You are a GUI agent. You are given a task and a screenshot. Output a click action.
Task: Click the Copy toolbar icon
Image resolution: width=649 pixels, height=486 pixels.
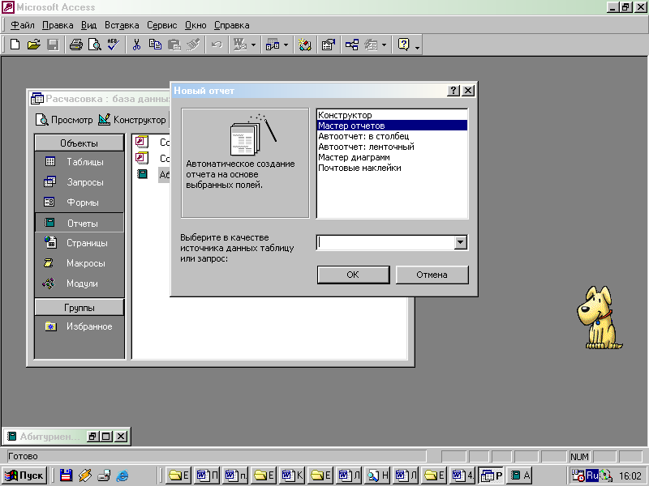pos(155,45)
